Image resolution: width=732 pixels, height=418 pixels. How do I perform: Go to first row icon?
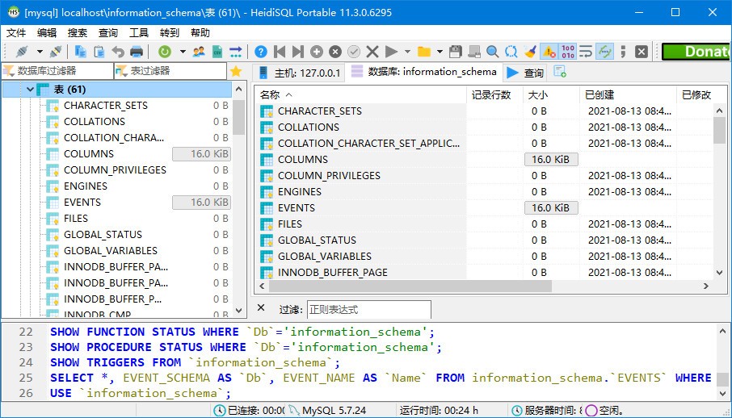(280, 52)
